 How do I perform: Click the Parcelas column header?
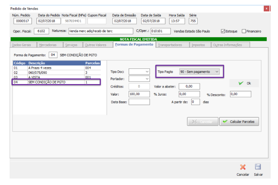[93, 63]
